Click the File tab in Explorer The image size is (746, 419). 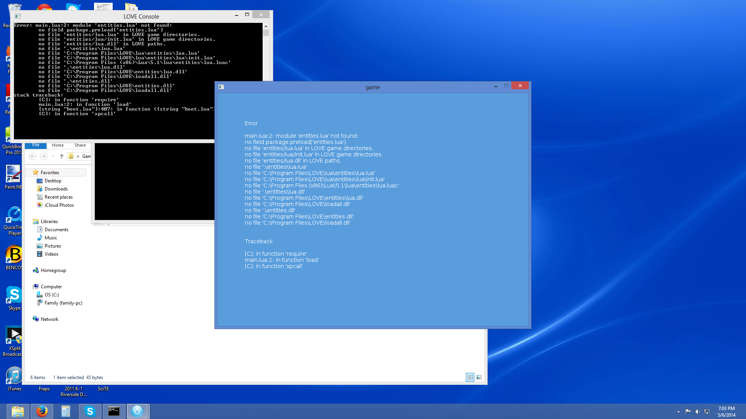click(x=36, y=145)
